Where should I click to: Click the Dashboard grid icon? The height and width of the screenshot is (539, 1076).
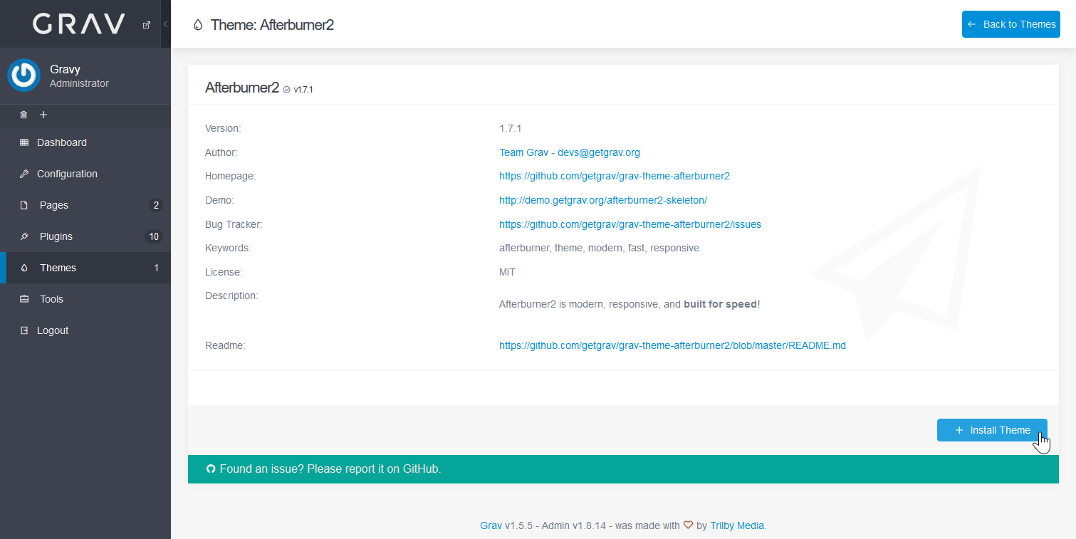click(24, 142)
